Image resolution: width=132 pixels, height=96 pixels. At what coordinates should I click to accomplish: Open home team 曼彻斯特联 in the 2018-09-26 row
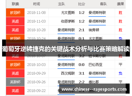click(66, 82)
